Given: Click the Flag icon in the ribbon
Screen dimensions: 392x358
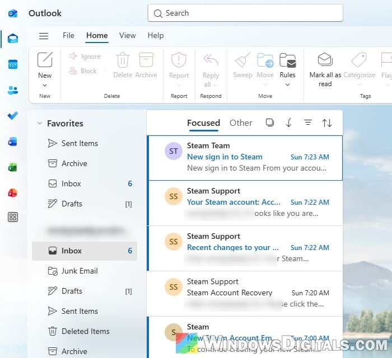Looking at the screenshot, I should (x=386, y=60).
